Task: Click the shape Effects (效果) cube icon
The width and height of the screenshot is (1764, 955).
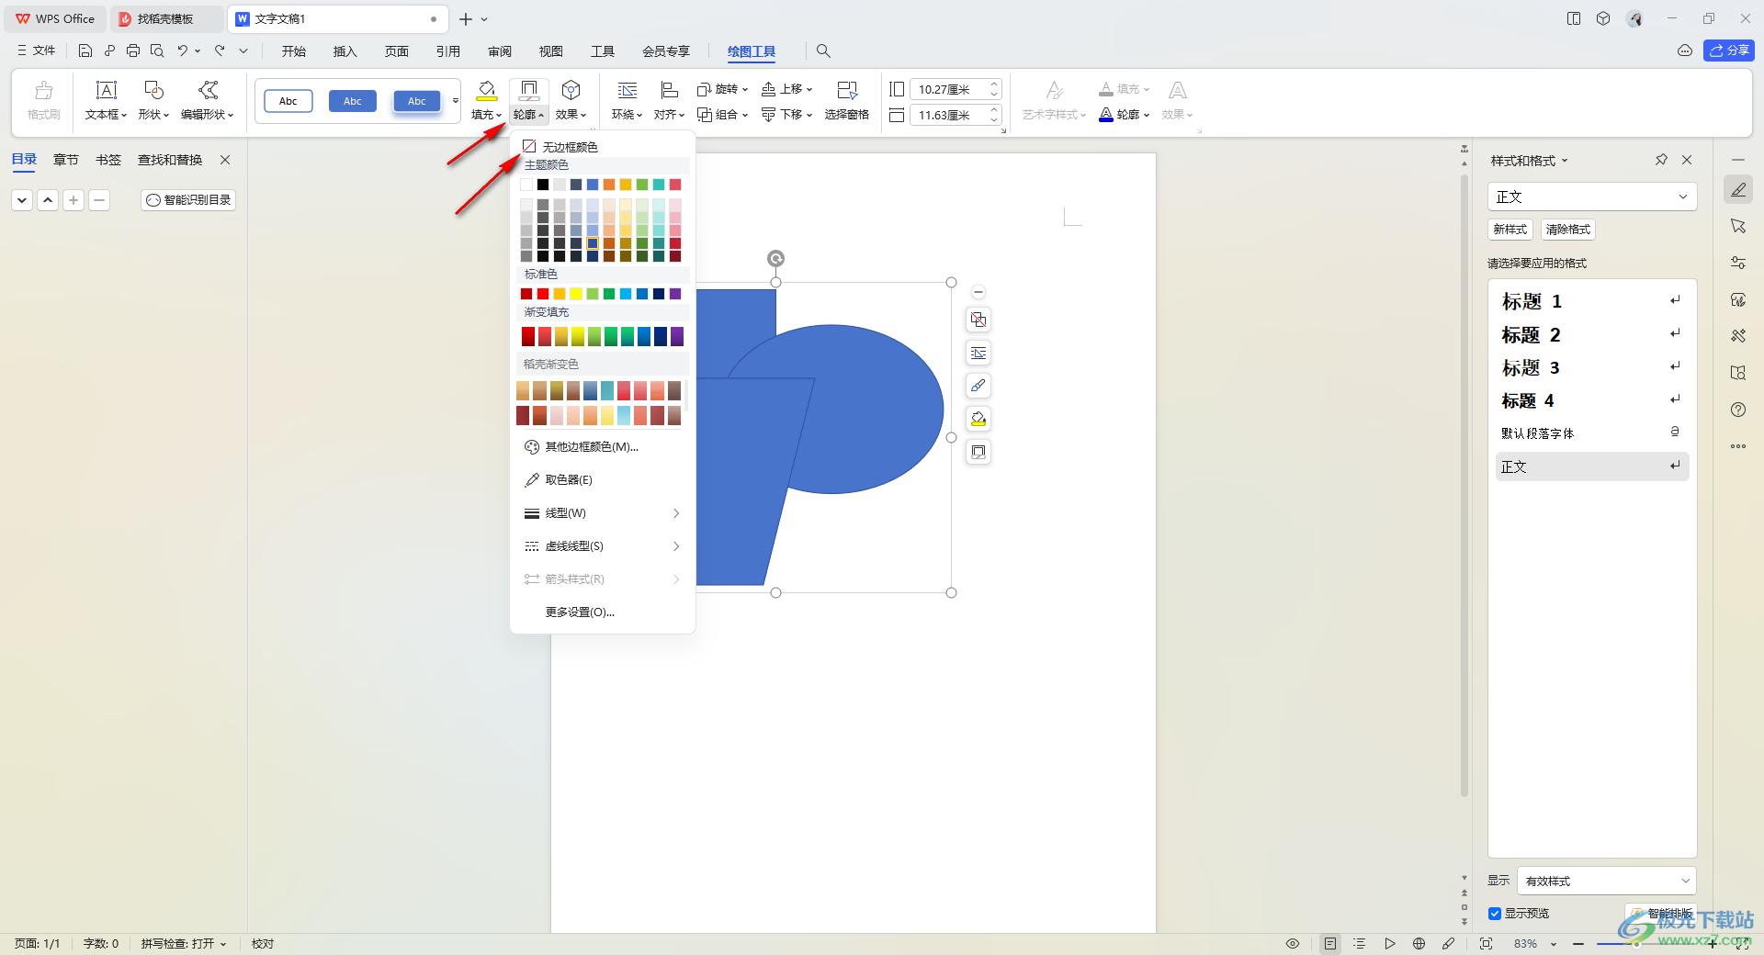Action: (x=571, y=90)
